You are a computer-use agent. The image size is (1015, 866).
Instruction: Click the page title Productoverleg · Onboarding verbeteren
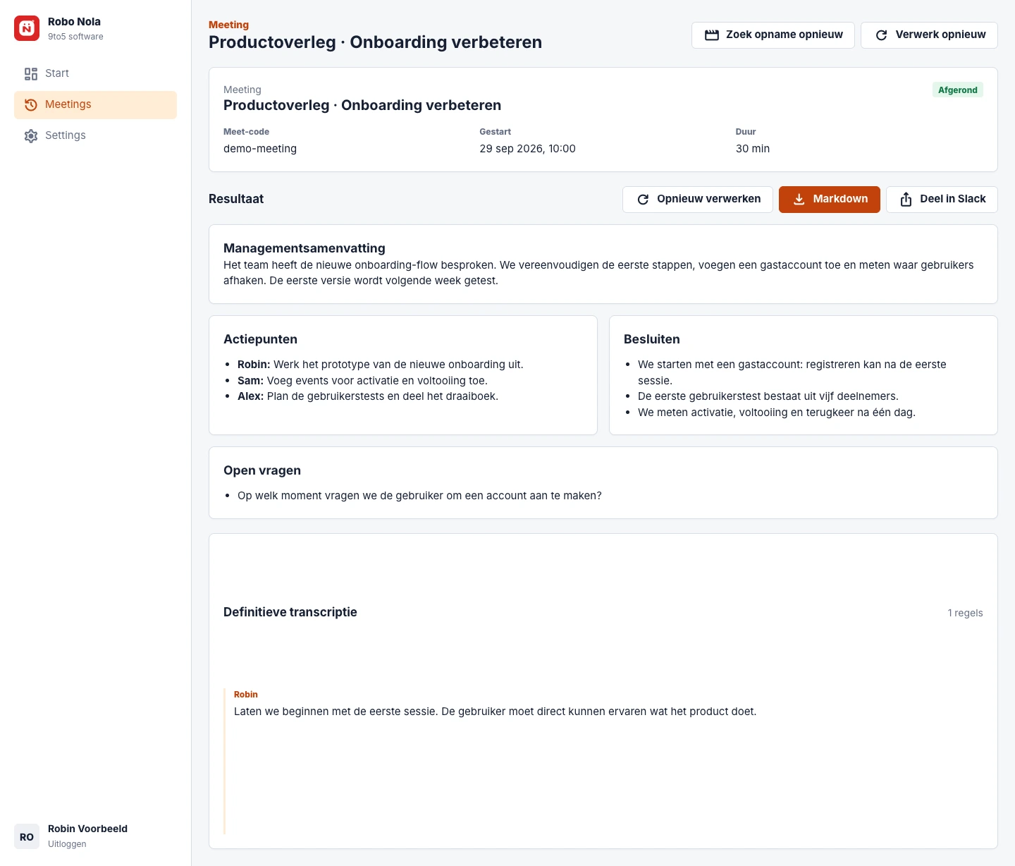point(375,42)
